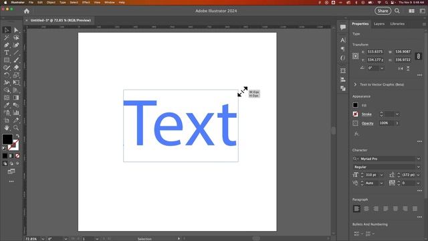Open the Myriad Pro font family dropdown

coord(419,159)
